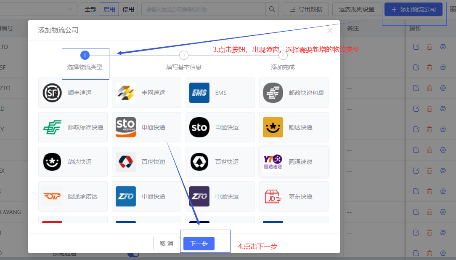Viewport: 456px width, 260px height.
Task: Choose the 丰网速运 logistics type
Action: point(146,93)
